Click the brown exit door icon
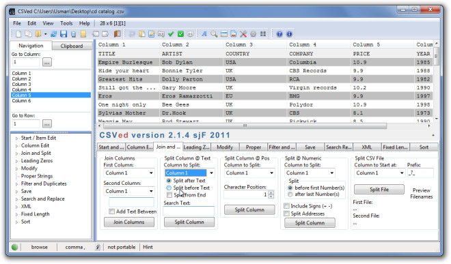 117,34
